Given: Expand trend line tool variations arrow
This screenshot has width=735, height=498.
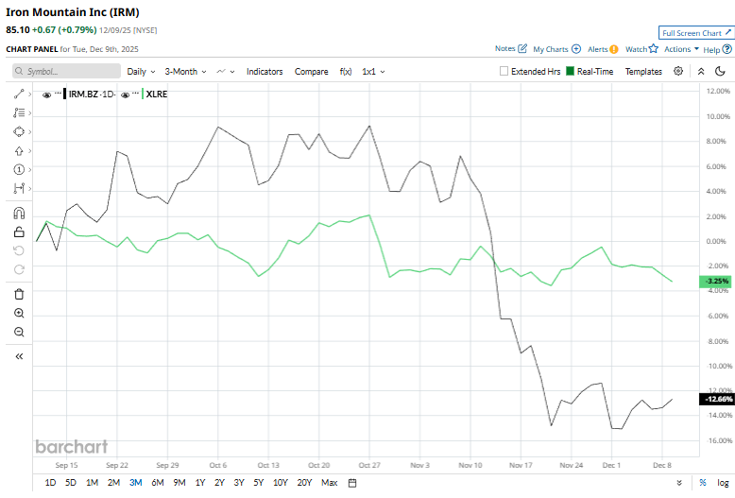Looking at the screenshot, I should tap(29, 94).
